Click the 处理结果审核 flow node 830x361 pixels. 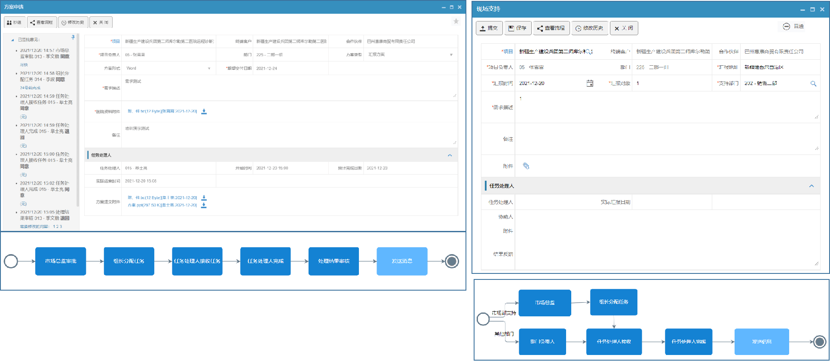[x=334, y=261]
